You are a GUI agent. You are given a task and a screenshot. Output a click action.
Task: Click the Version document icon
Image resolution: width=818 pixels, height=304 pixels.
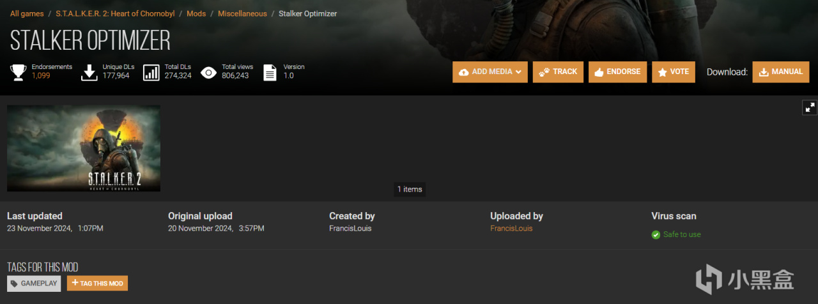coord(270,72)
